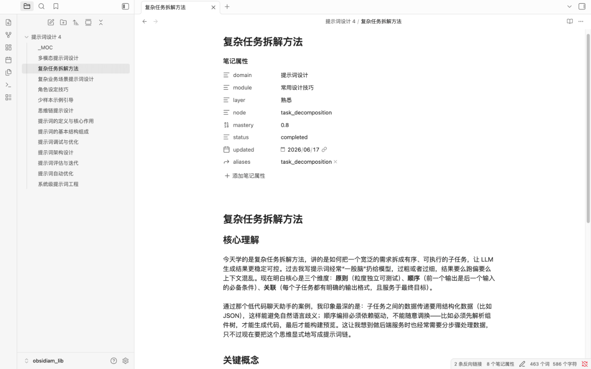
Task: Open the bookmarks panel icon
Action: 56,6
